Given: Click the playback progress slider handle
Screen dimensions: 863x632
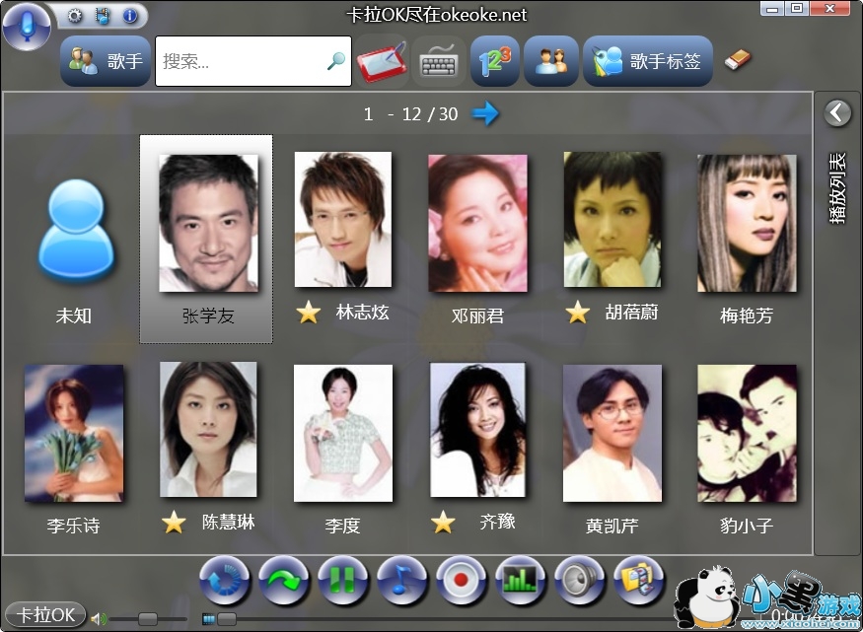Looking at the screenshot, I should pyautogui.click(x=227, y=619).
